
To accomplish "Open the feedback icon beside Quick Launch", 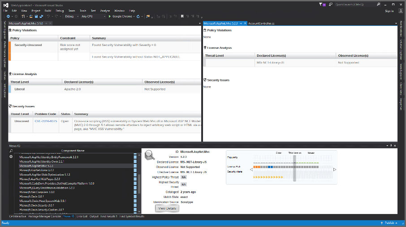I will pos(331,4).
